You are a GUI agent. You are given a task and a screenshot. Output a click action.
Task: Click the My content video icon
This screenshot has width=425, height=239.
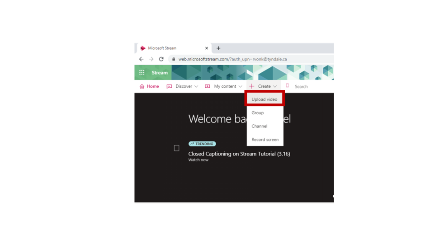[208, 86]
